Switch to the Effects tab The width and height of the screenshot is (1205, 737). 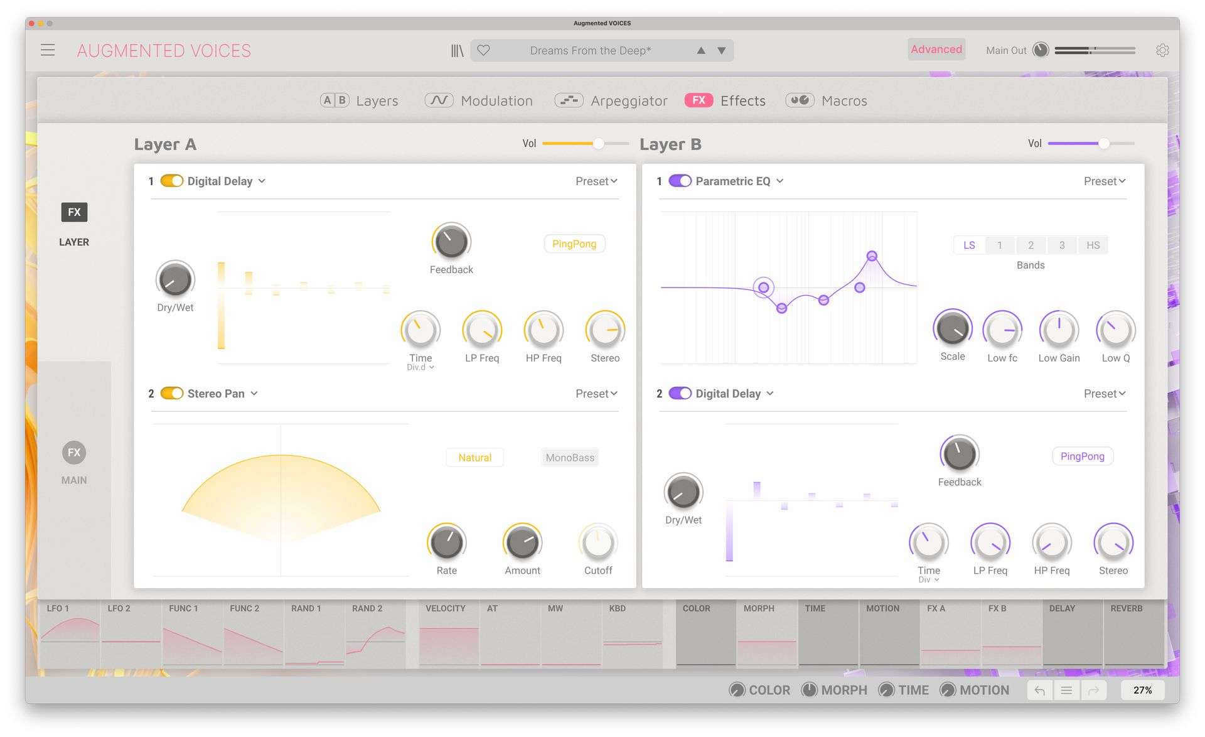click(725, 100)
